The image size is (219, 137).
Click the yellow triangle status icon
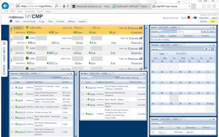tap(27, 48)
